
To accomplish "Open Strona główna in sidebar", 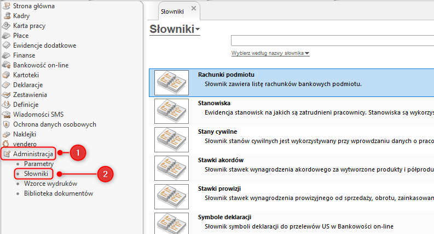I will (x=34, y=6).
